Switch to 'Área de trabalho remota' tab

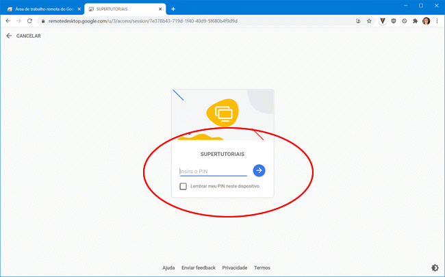(x=41, y=9)
